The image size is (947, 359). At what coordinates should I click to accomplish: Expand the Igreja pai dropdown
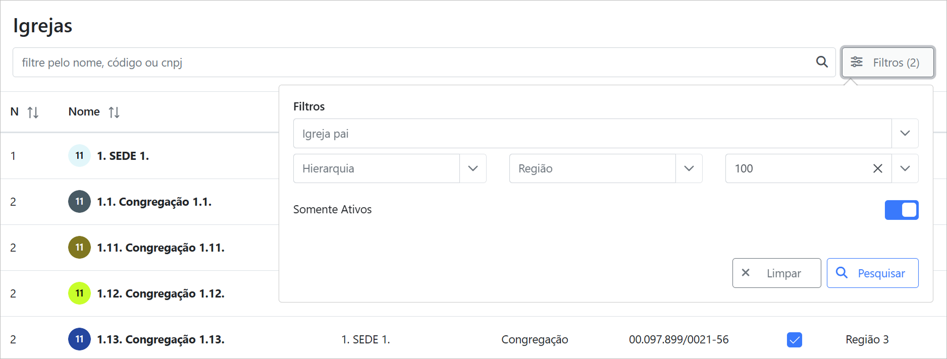[905, 133]
